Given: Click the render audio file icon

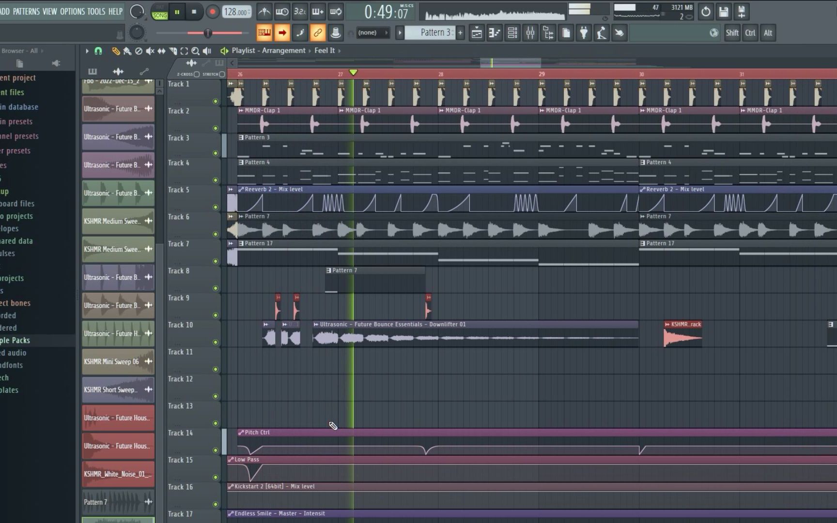Looking at the screenshot, I should (742, 12).
